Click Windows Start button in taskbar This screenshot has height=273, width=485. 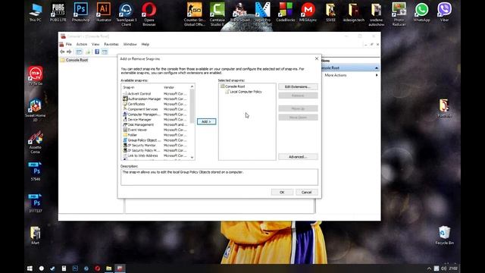pos(30,268)
